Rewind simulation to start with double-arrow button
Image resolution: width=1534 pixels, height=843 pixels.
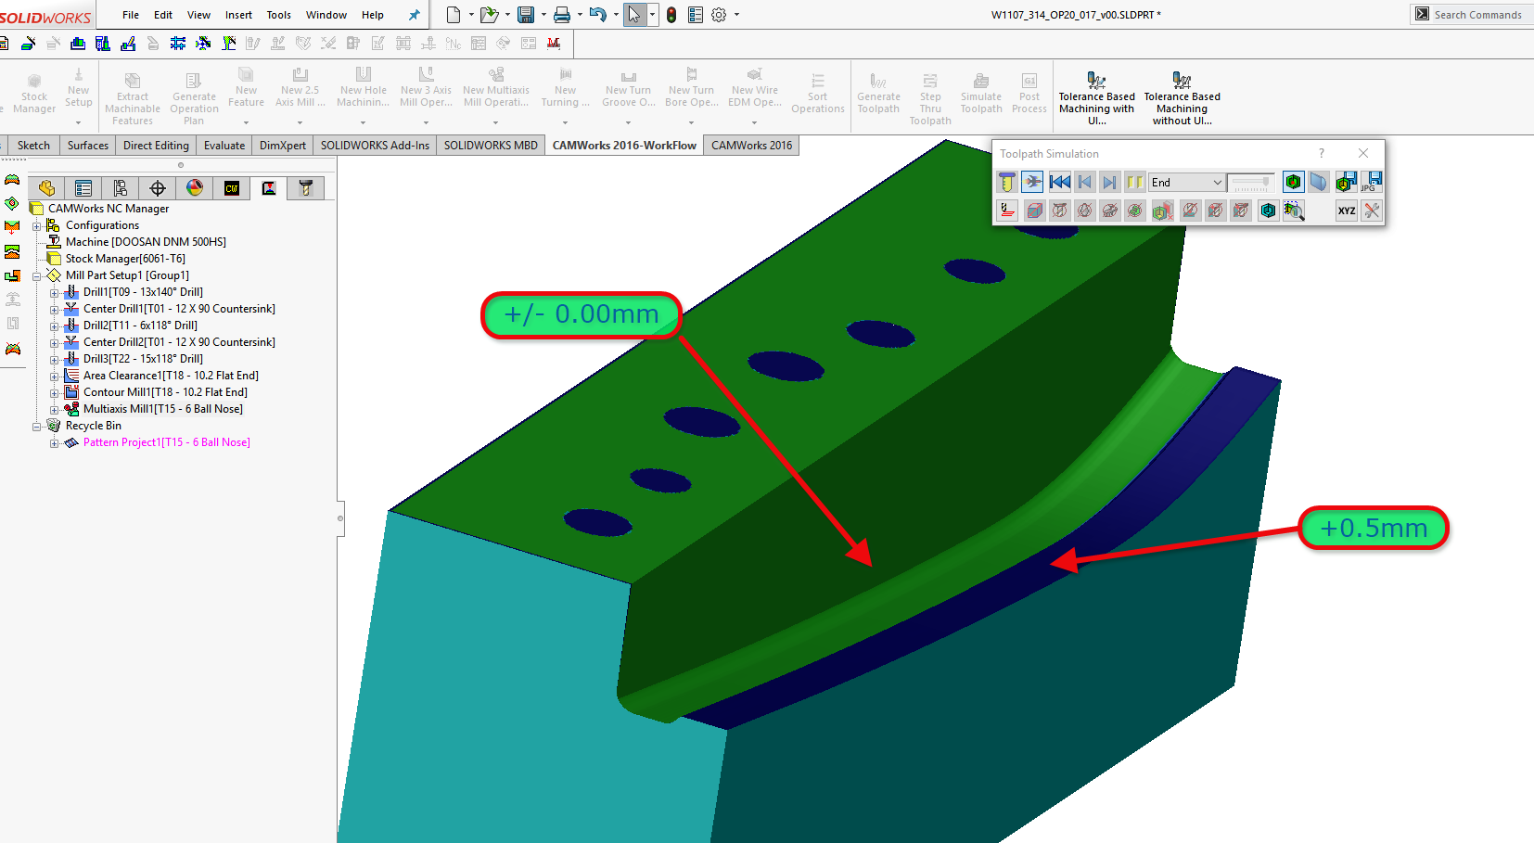(x=1059, y=182)
